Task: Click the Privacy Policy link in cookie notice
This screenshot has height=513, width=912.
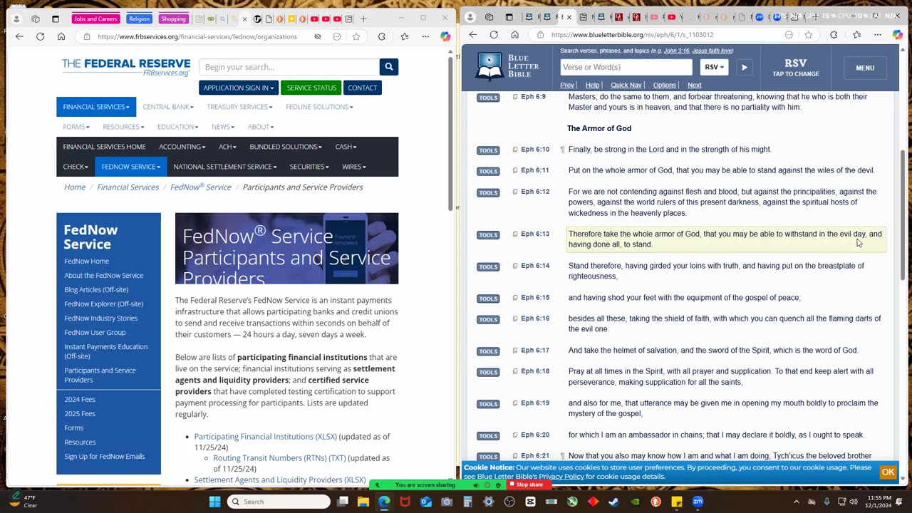Action: (560, 477)
